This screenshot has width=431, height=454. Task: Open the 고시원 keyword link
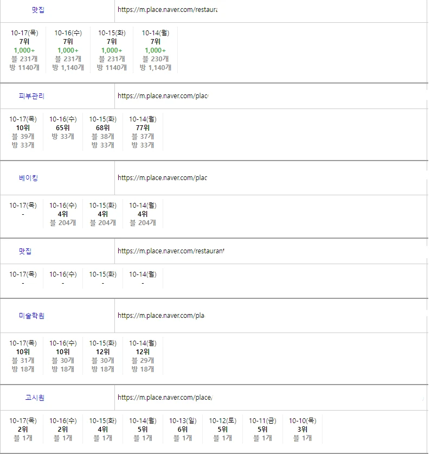pyautogui.click(x=35, y=398)
